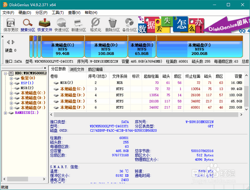Open the Search Partition (搜索分区) tool
250x190 pixels.
28,25
